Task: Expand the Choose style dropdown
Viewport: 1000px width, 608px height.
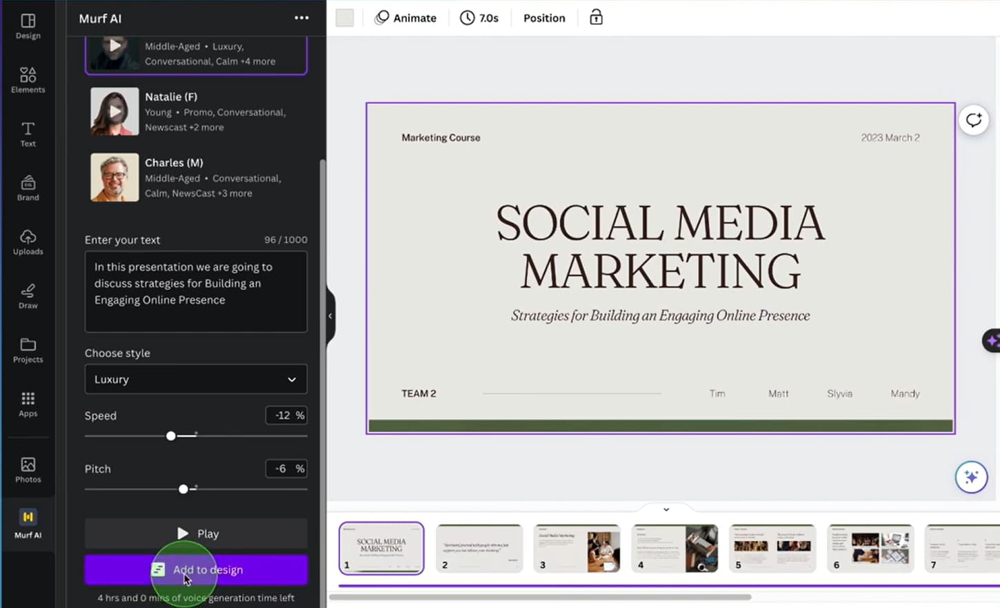Action: point(196,380)
